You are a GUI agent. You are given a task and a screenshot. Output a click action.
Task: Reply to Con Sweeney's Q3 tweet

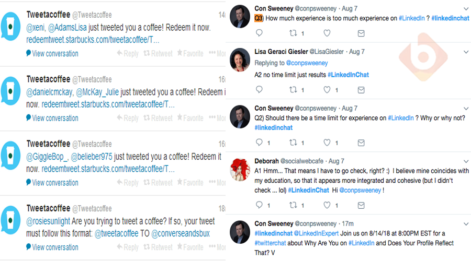pos(259,33)
